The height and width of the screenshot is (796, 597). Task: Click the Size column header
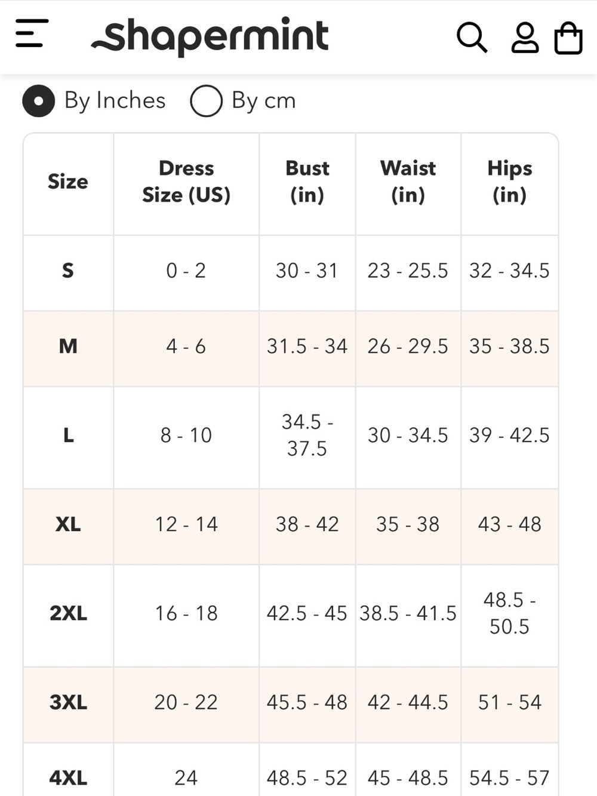[68, 182]
